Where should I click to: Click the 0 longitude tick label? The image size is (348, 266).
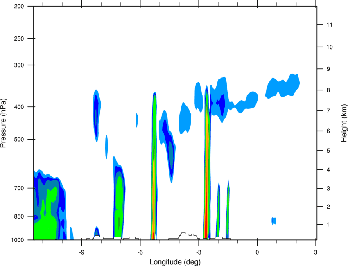[257, 252]
